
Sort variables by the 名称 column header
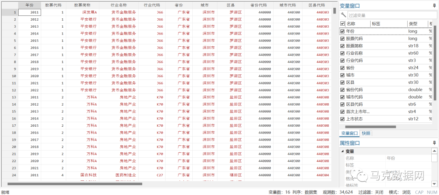click(358, 24)
